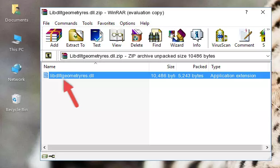This screenshot has width=280, height=168.
Task: Open the Help menu
Action: [x=145, y=23]
